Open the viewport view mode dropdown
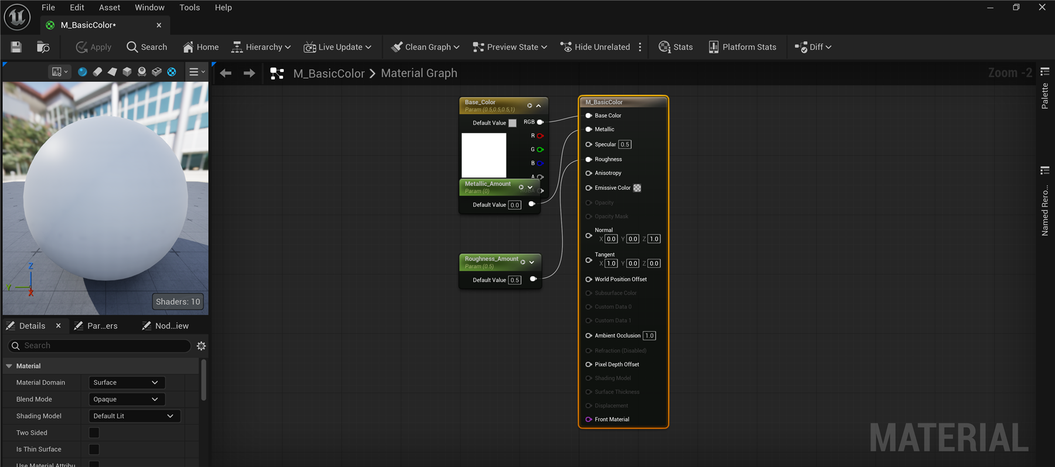Image resolution: width=1055 pixels, height=467 pixels. (x=60, y=71)
